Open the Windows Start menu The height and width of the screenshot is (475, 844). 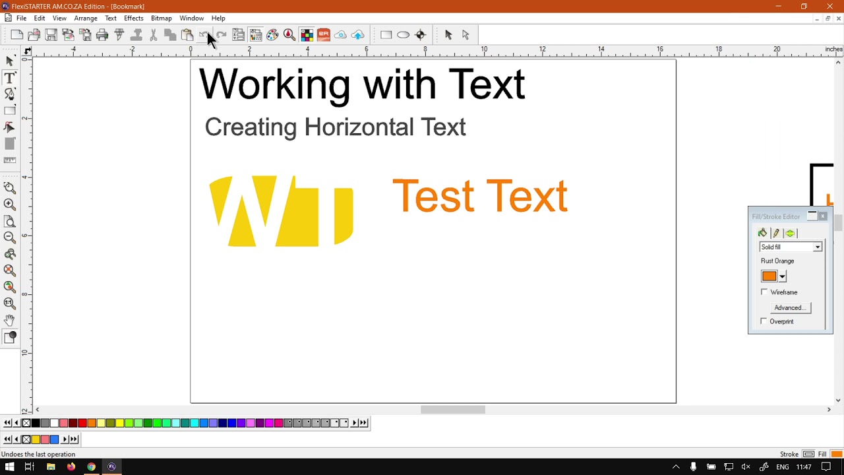[9, 467]
